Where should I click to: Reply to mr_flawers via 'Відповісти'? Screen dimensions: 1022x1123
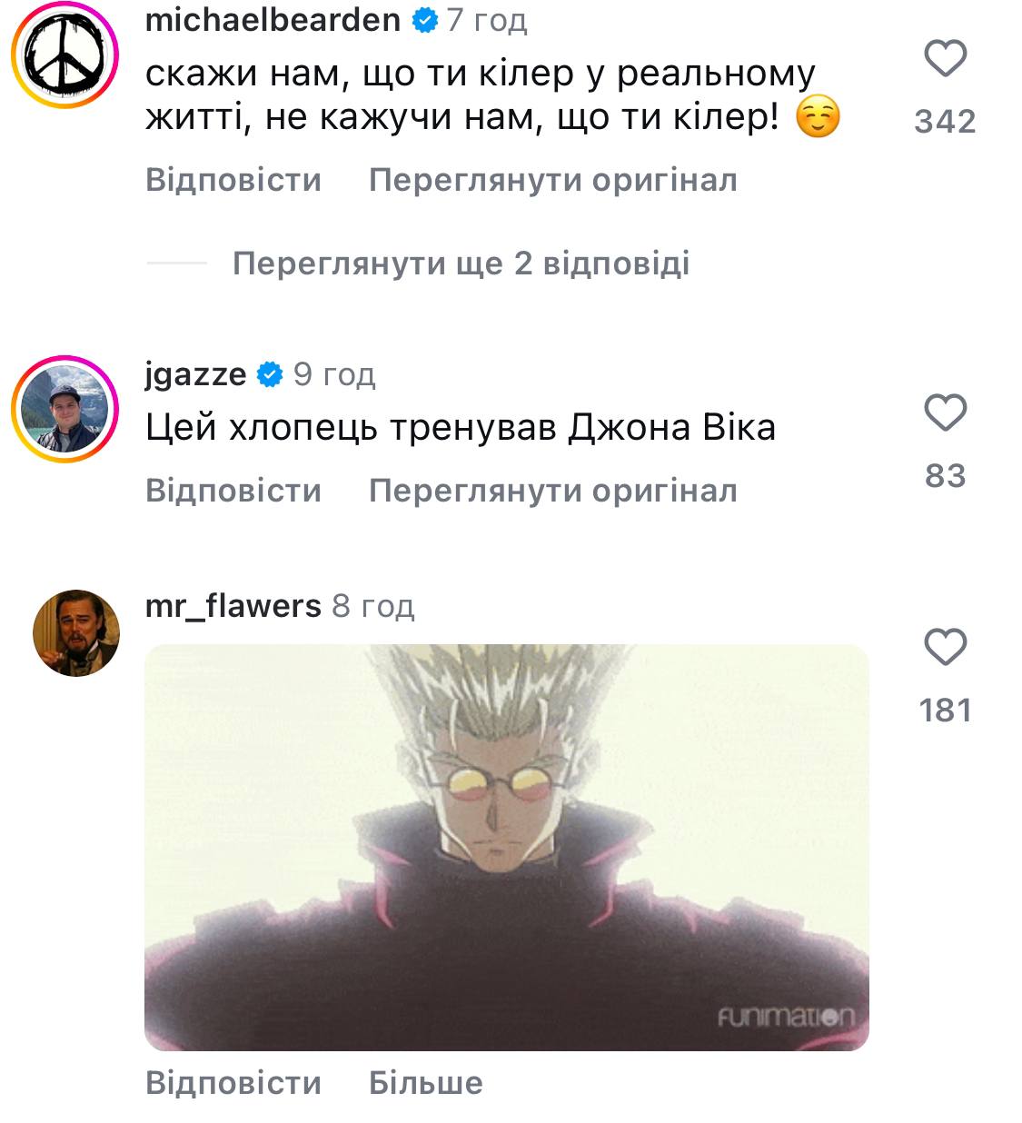(x=233, y=1083)
